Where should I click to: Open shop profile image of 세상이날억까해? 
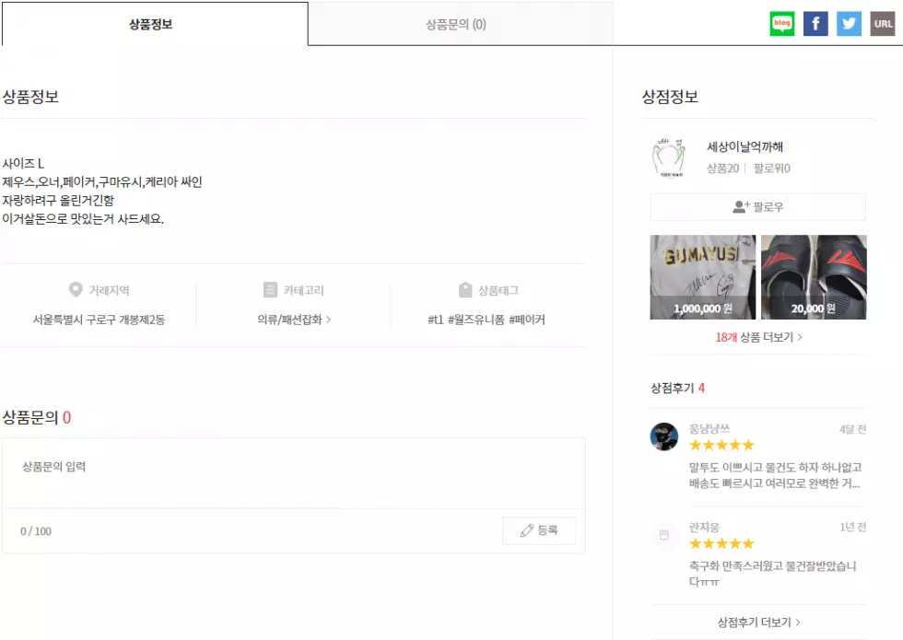point(669,157)
